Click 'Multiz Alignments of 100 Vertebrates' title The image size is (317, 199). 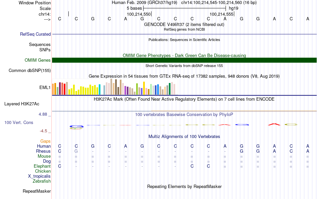click(184, 137)
